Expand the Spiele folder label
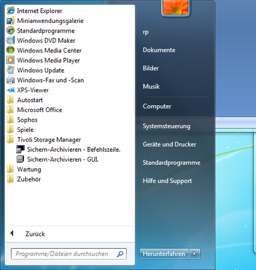The image size is (256, 270). click(25, 130)
